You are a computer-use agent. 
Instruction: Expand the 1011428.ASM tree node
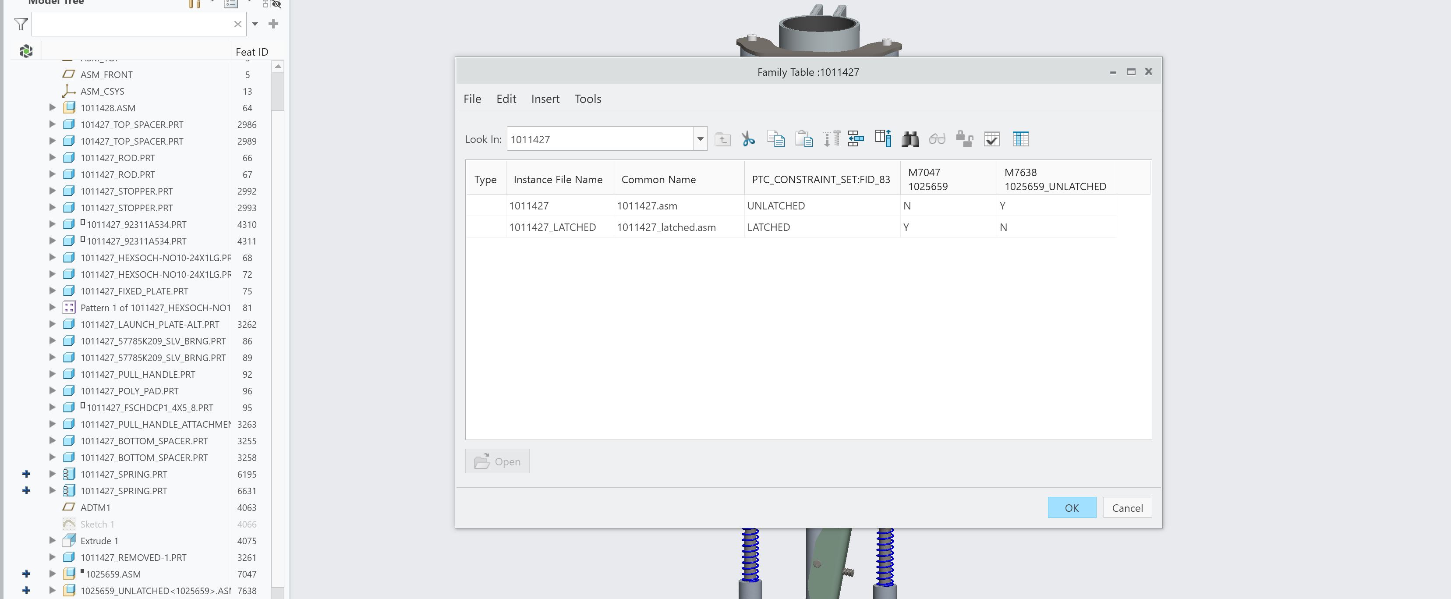pos(53,108)
